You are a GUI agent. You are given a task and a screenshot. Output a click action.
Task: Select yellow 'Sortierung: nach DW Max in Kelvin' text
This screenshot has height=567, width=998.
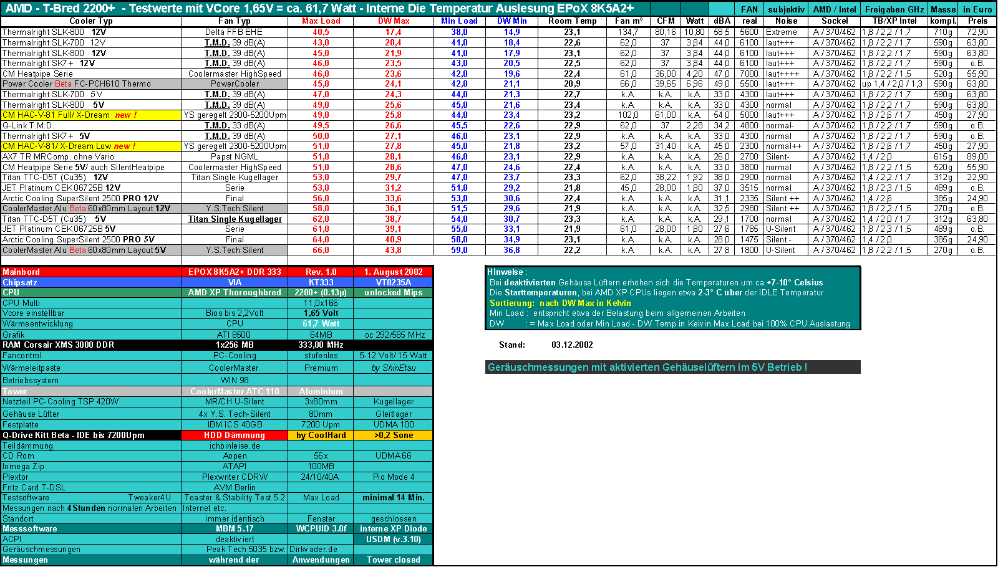point(560,303)
